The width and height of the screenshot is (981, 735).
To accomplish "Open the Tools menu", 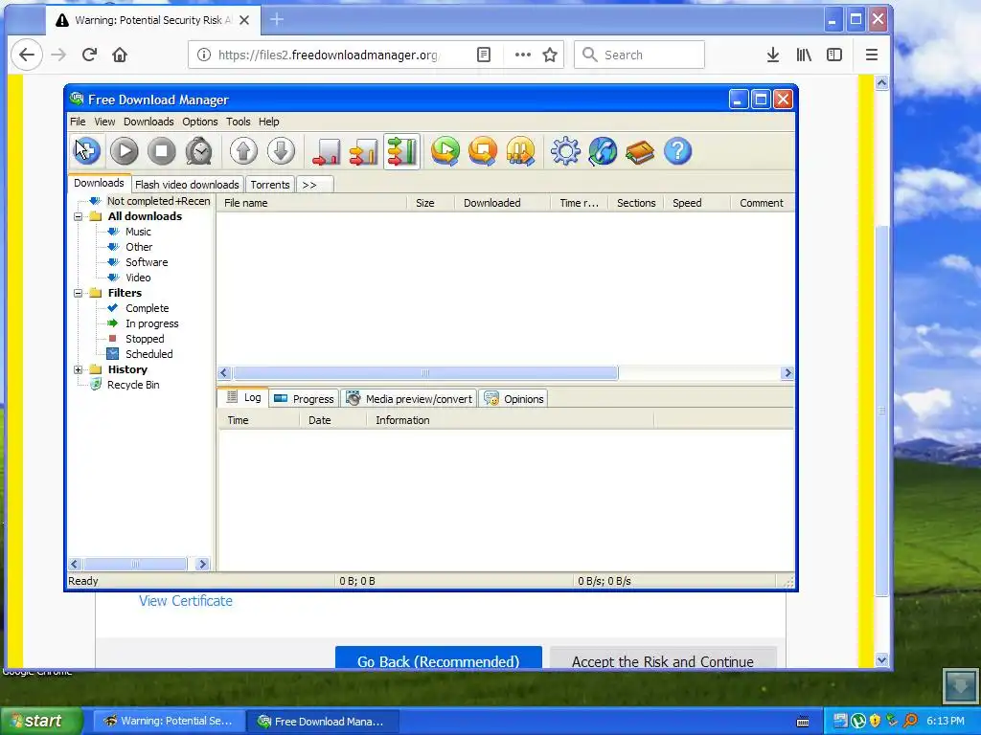I will [x=238, y=122].
